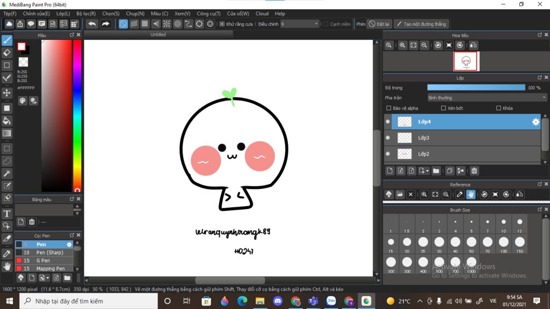Open the Cửa sổ(W) menu
The width and height of the screenshot is (550, 309).
click(238, 13)
